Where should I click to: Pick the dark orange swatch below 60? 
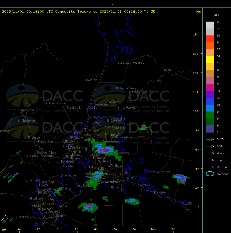click(x=210, y=46)
